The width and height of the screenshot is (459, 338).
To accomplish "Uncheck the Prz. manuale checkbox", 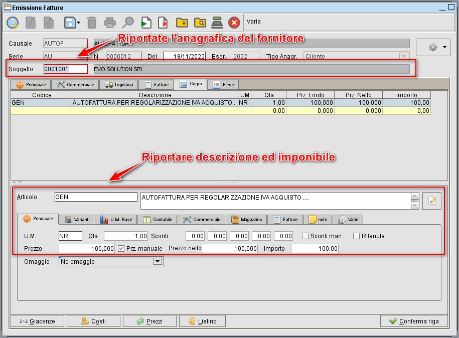I will click(122, 248).
